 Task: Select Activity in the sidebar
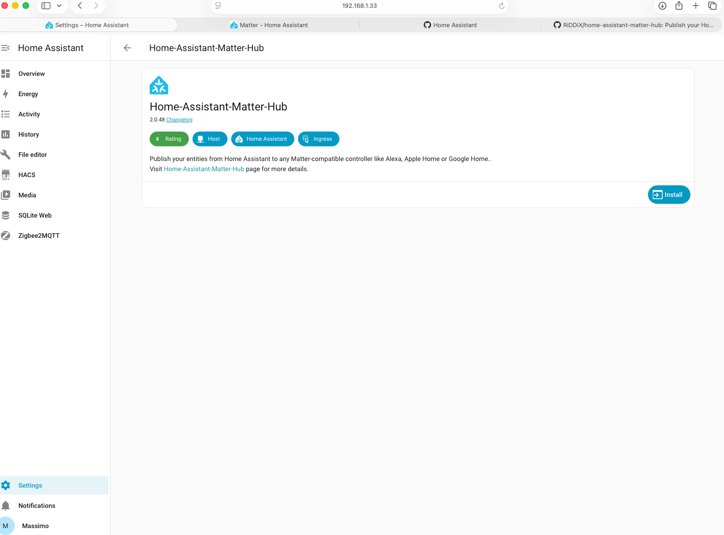[x=54, y=114]
